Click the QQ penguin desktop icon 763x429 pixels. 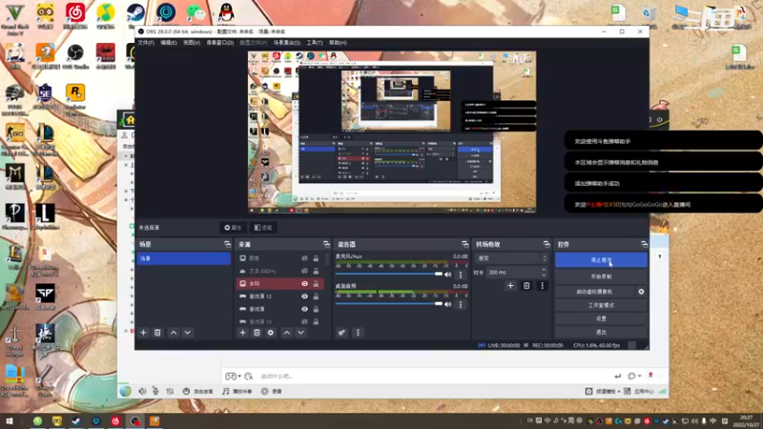226,12
